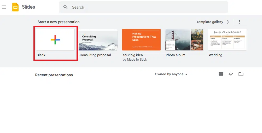Viewport: 262px width, 133px height.
Task: Open the hamburger main menu
Action: pyautogui.click(x=4, y=7)
